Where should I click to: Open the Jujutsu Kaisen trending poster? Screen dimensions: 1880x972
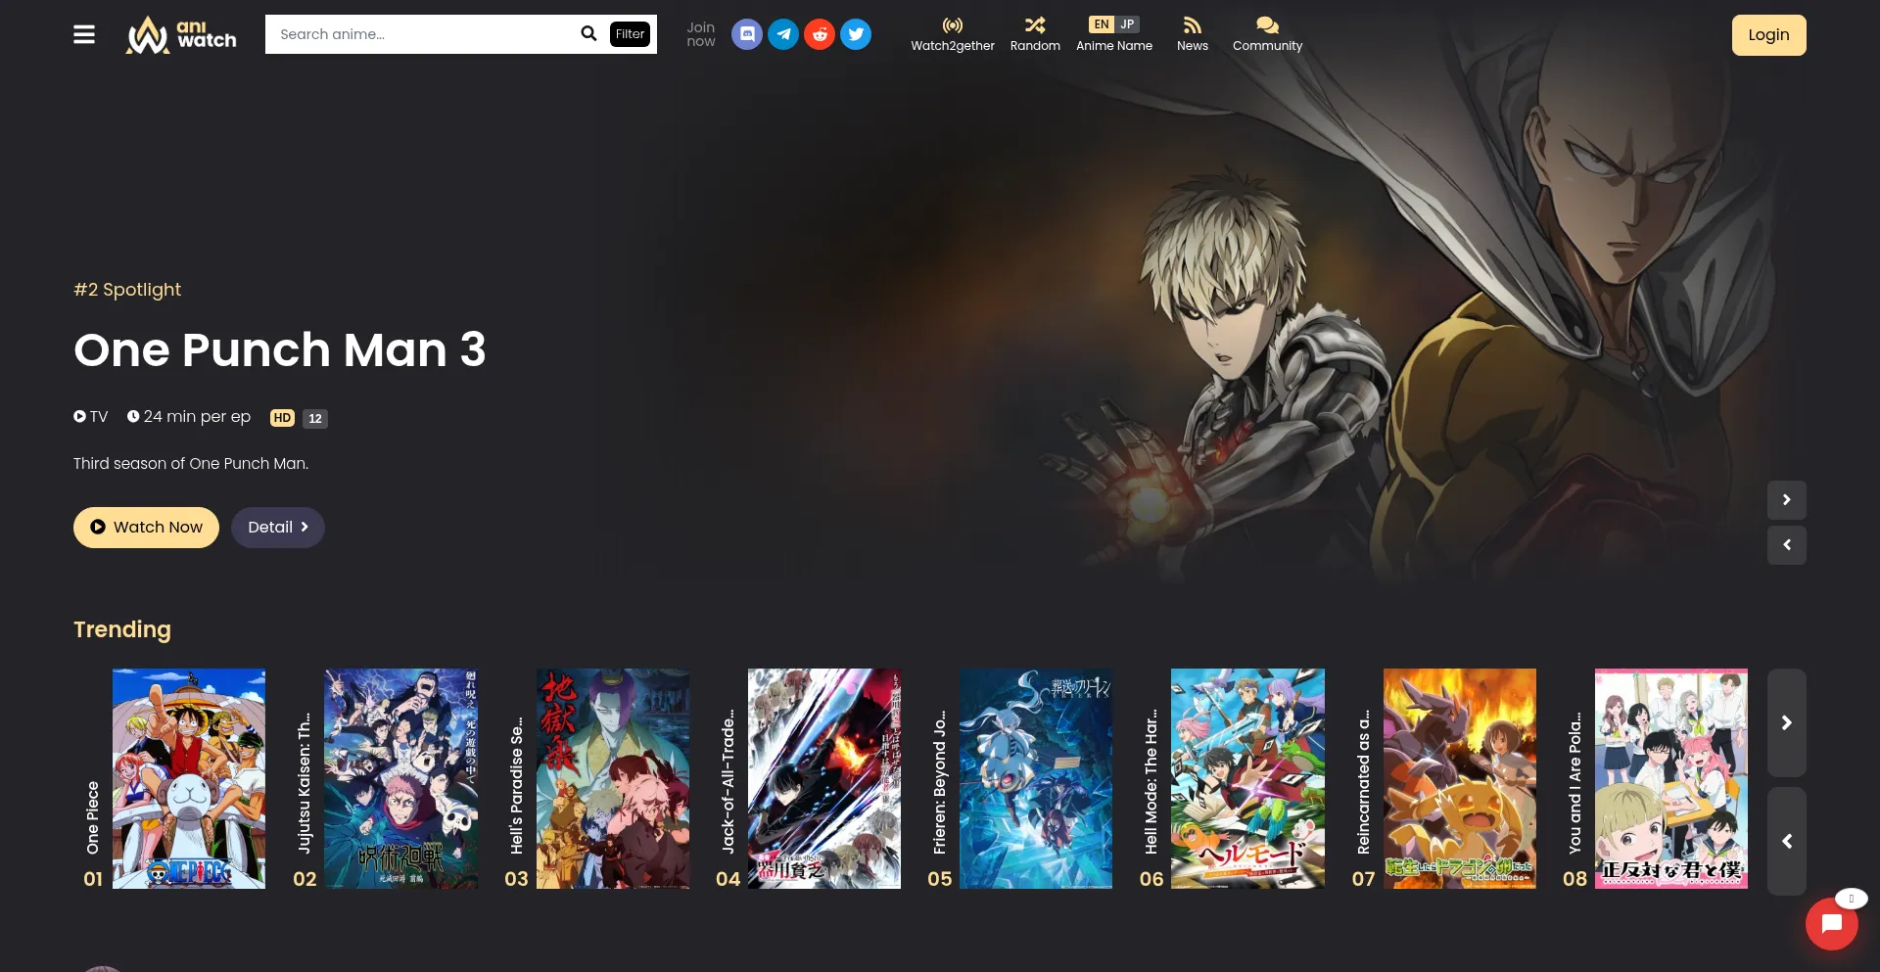400,779
